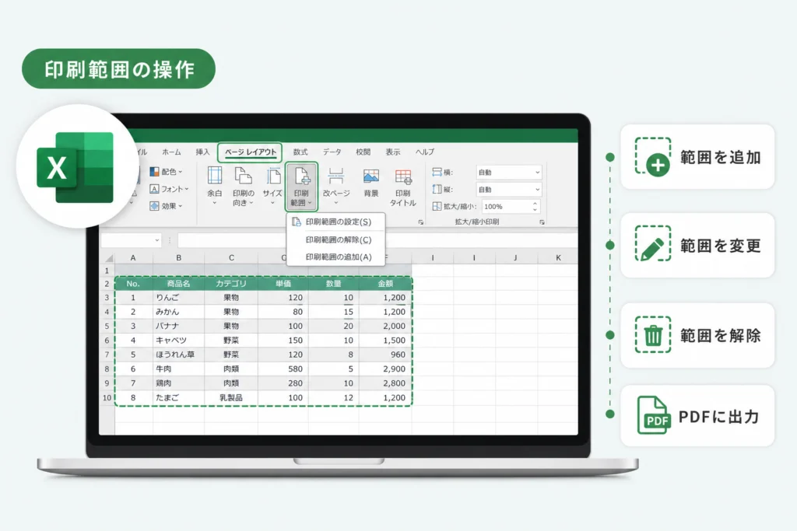The height and width of the screenshot is (531, 797).
Task: Switch to the 挿入 tab
Action: coord(202,152)
